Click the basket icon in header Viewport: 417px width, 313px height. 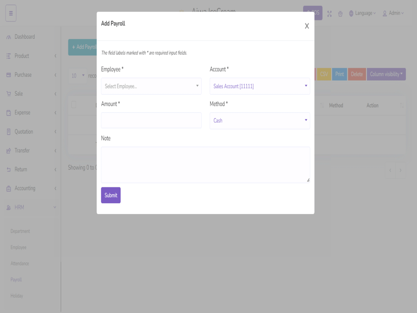(340, 14)
